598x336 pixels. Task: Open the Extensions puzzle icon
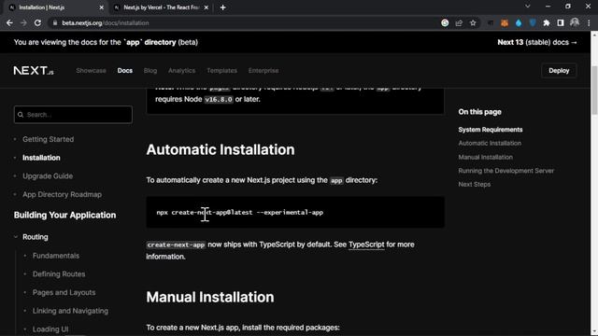(x=547, y=22)
